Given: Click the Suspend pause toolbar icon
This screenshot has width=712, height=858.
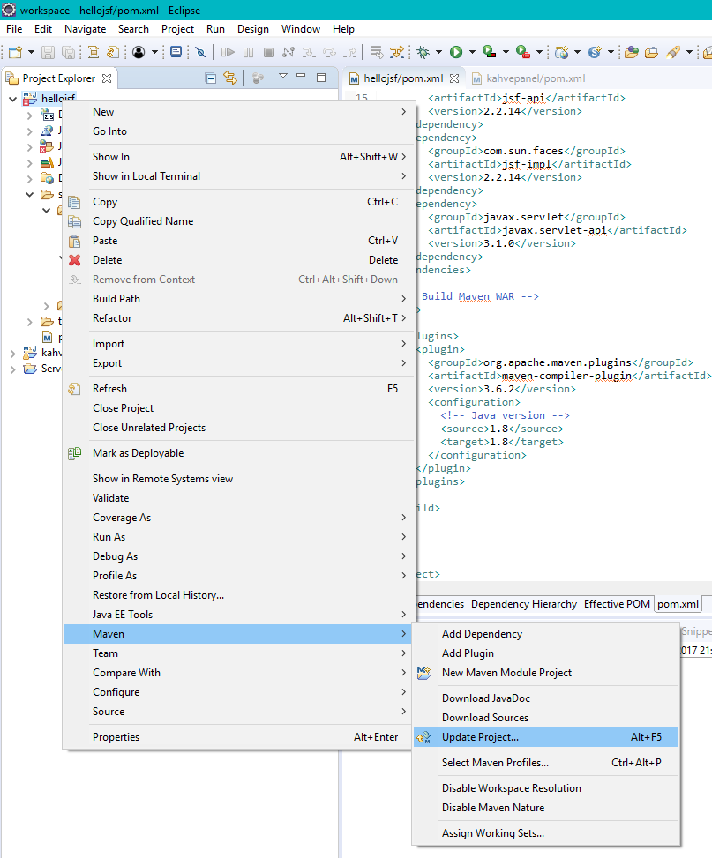Looking at the screenshot, I should (x=248, y=52).
